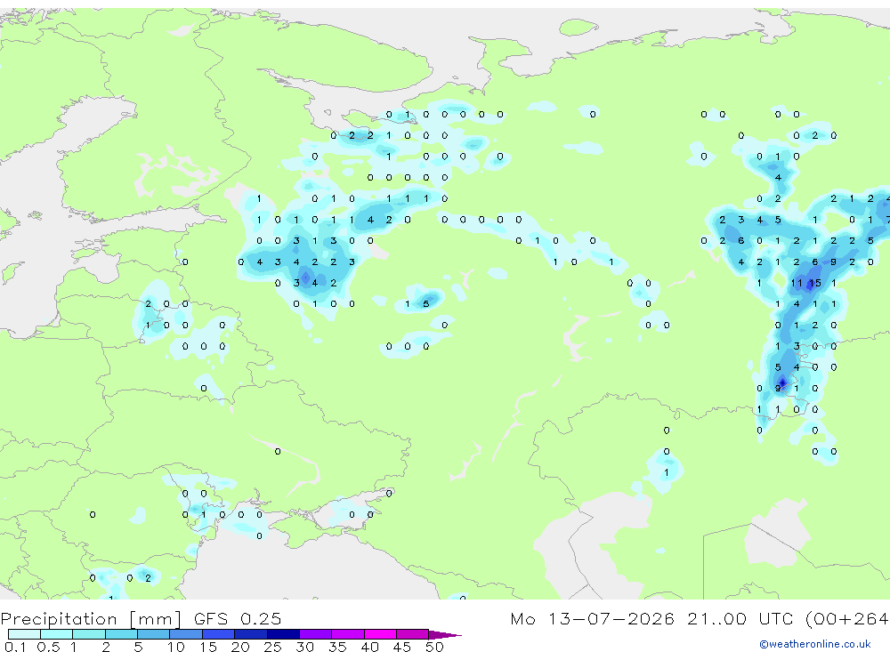Click the '11' precipitation value on the map

pyautogui.click(x=797, y=283)
